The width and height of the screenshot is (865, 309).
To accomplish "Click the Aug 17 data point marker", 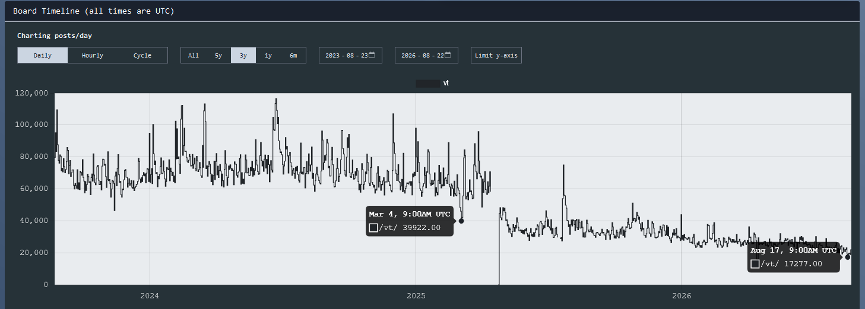I will click(x=848, y=257).
